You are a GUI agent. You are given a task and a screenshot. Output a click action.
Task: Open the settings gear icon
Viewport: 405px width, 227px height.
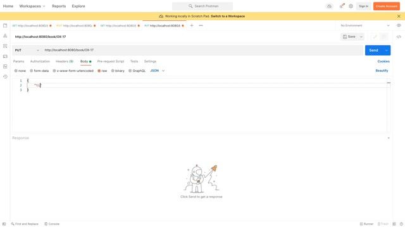[351, 6]
